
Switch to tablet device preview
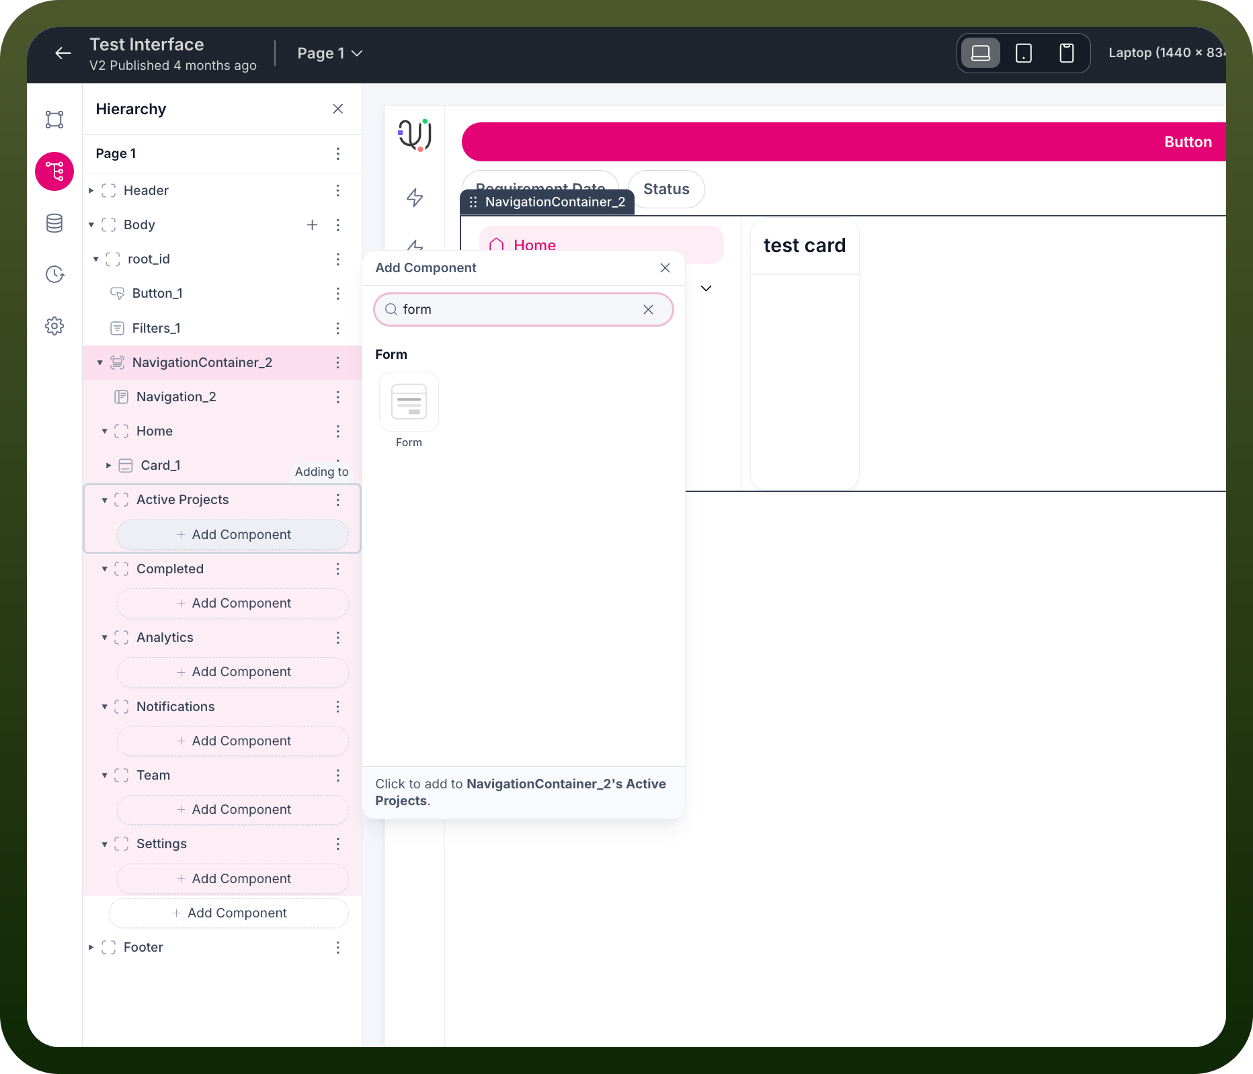[x=1024, y=53]
